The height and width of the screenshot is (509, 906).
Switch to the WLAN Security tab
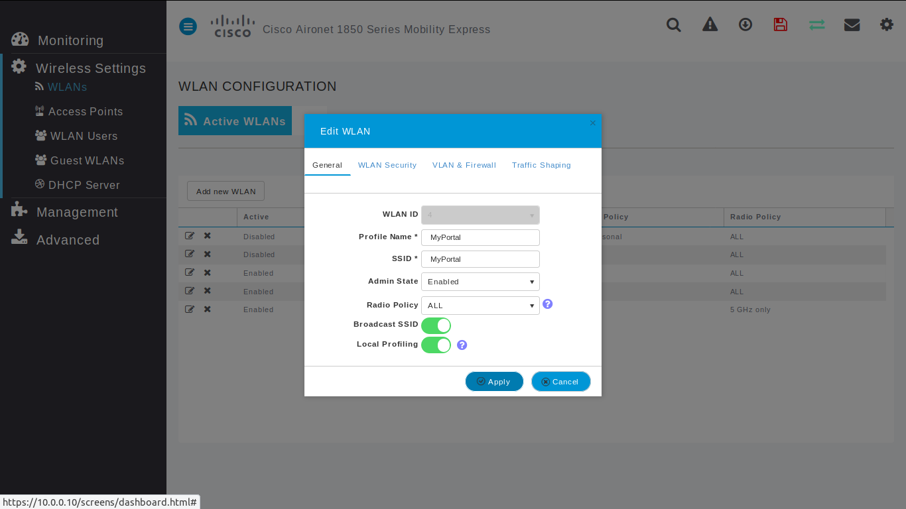point(387,165)
